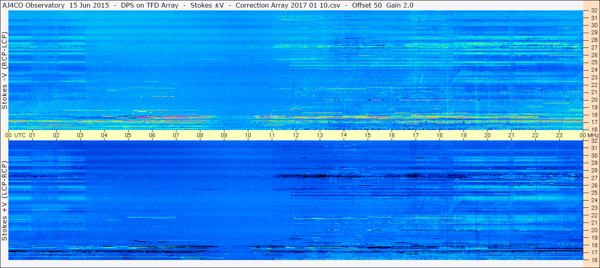Click the 14 hour time marker
The width and height of the screenshot is (600, 268).
click(344, 135)
